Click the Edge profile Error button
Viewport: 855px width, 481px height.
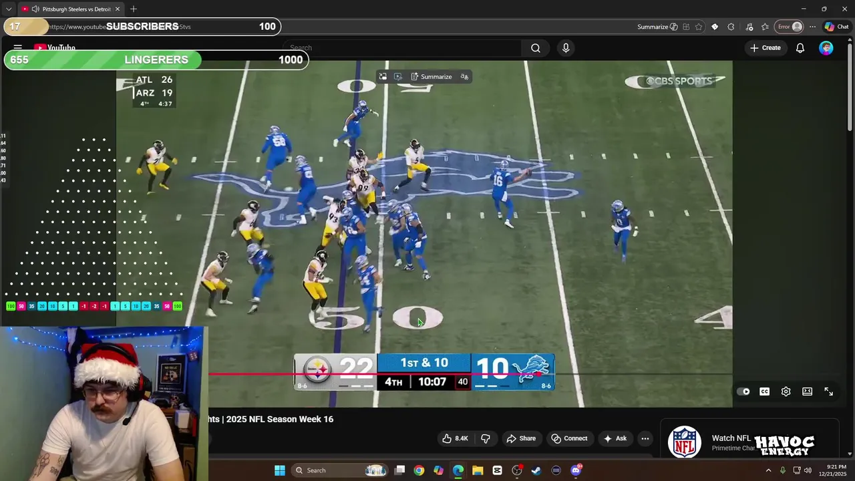789,27
